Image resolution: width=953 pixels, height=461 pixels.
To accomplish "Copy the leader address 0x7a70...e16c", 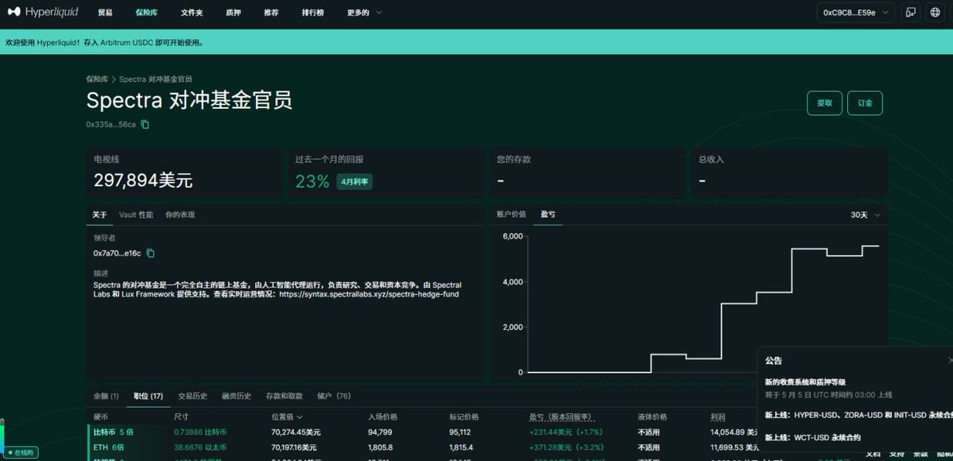I will coord(151,253).
